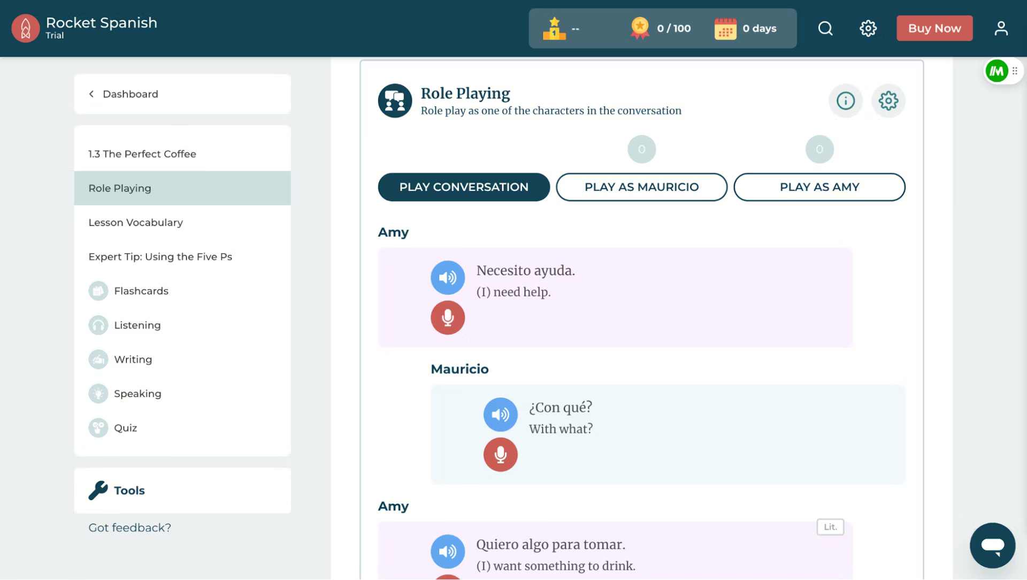This screenshot has width=1027, height=580.
Task: Click the Flashcards icon in sidebar
Action: click(98, 291)
